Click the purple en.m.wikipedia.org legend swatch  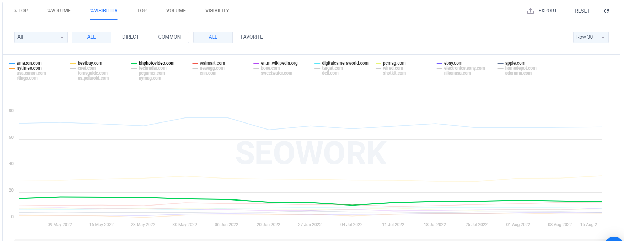point(256,63)
